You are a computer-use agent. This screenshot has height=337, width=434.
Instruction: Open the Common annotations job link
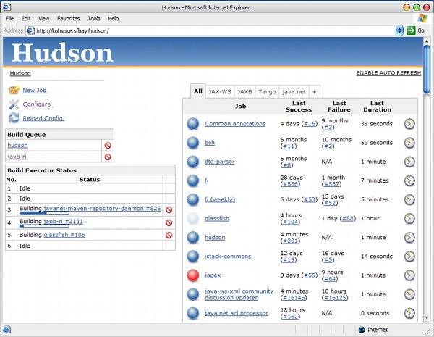click(x=235, y=124)
